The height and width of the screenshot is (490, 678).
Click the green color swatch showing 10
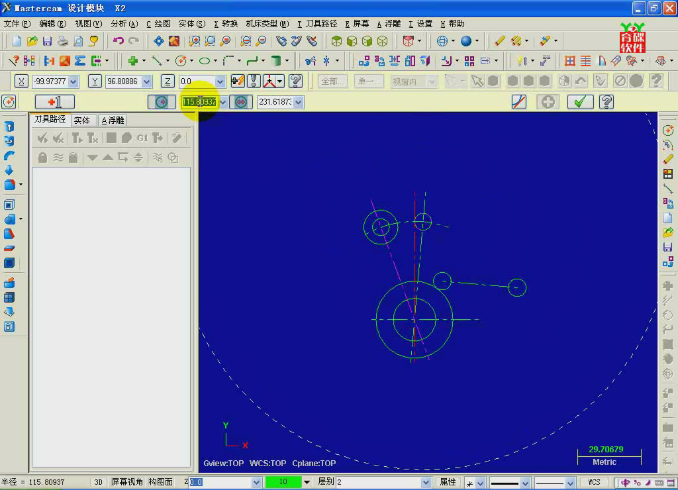click(x=283, y=482)
